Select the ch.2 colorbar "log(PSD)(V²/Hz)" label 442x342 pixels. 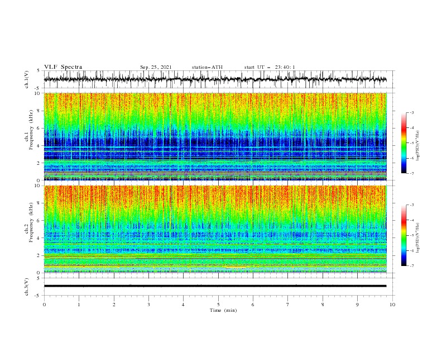click(418, 238)
